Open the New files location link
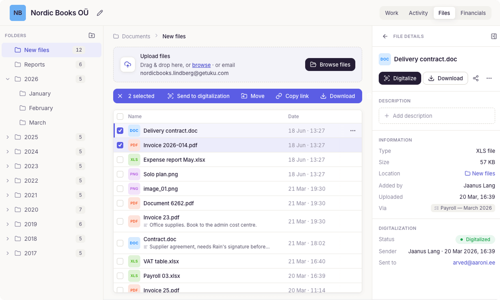 [480, 173]
